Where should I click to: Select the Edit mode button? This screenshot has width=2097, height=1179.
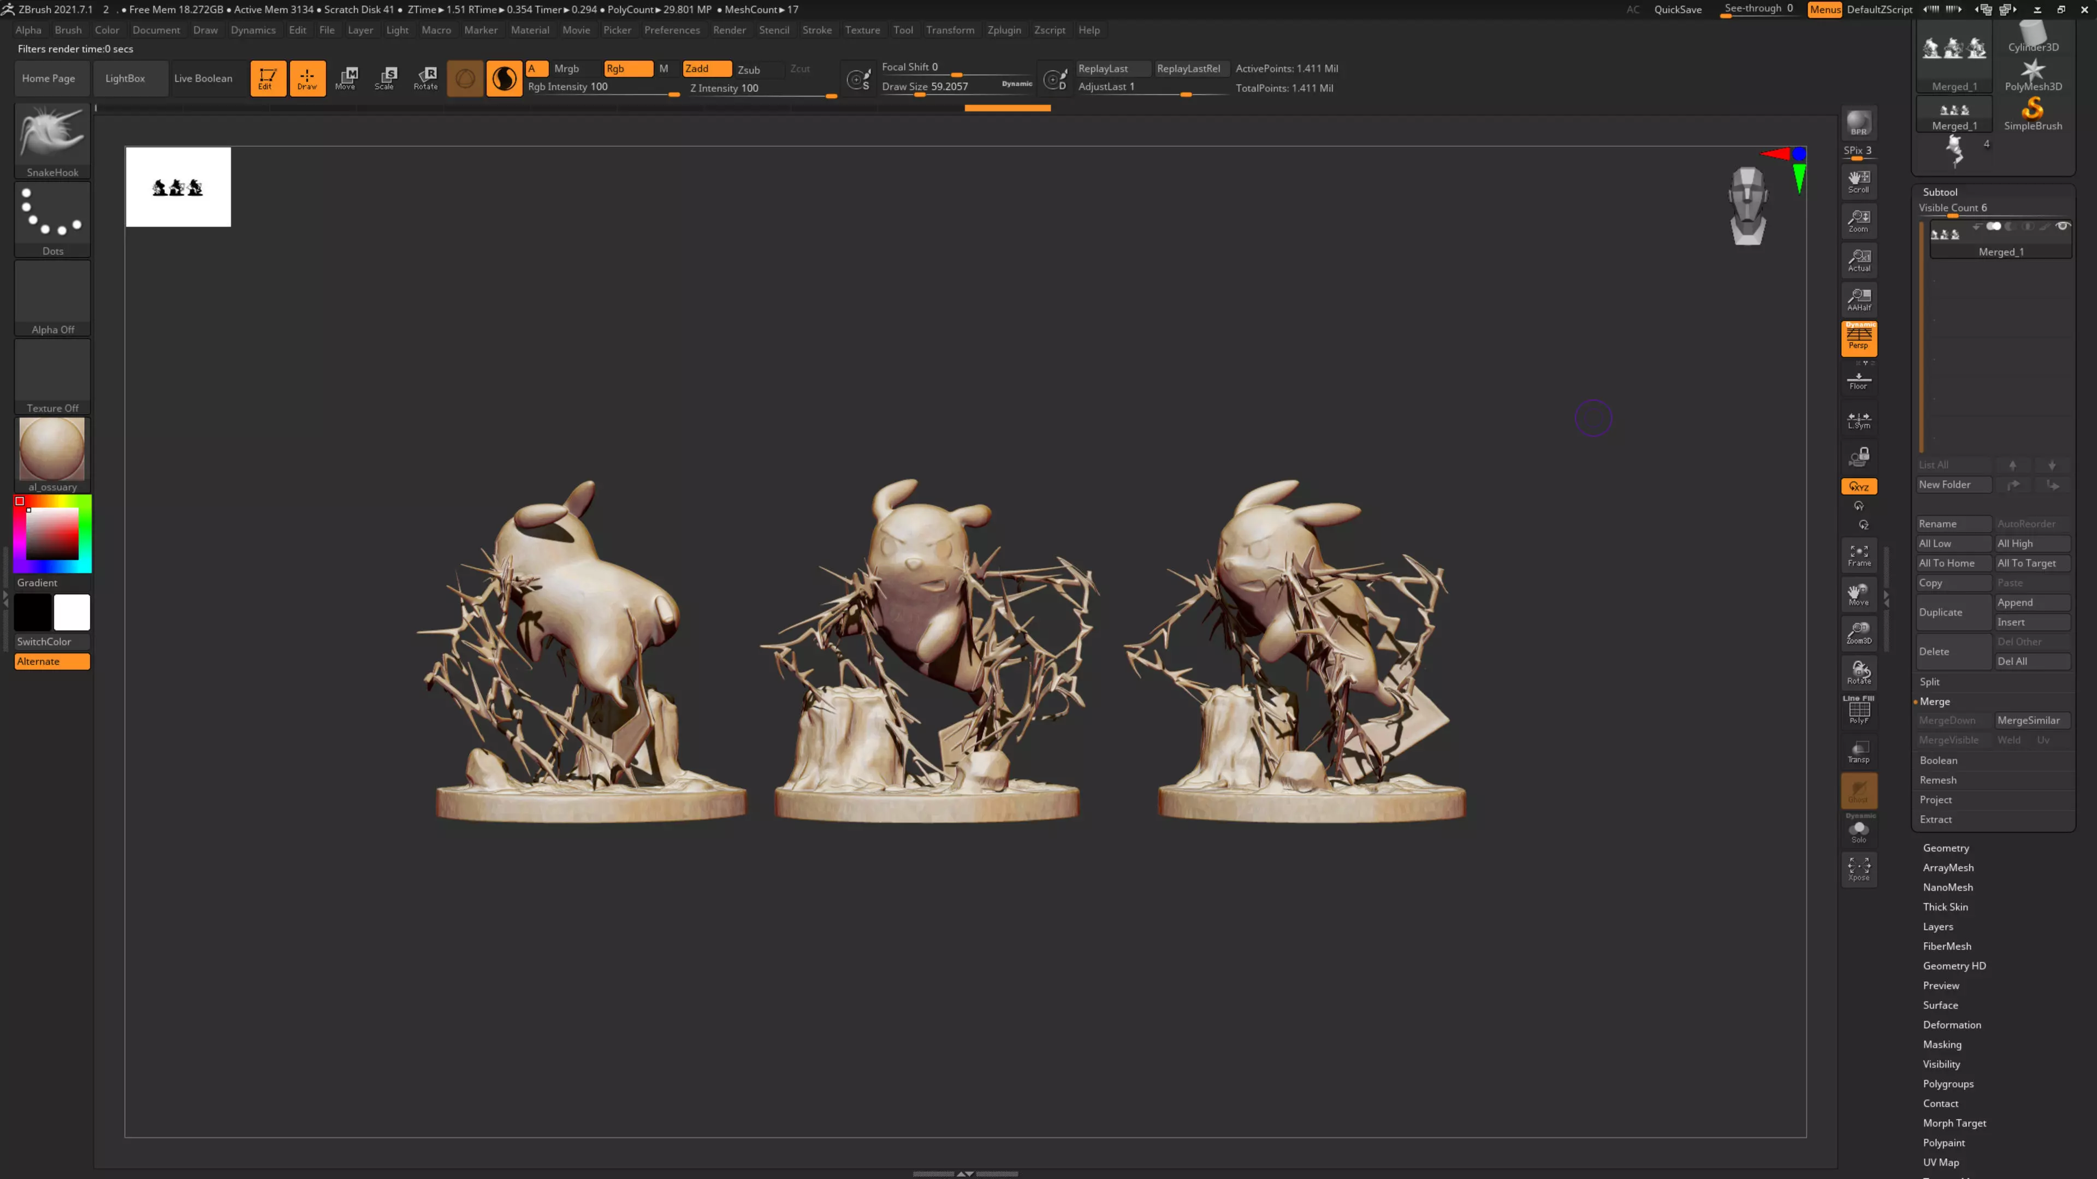pyautogui.click(x=268, y=78)
